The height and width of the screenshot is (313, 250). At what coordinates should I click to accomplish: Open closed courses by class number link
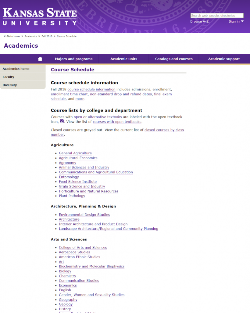pos(164,130)
